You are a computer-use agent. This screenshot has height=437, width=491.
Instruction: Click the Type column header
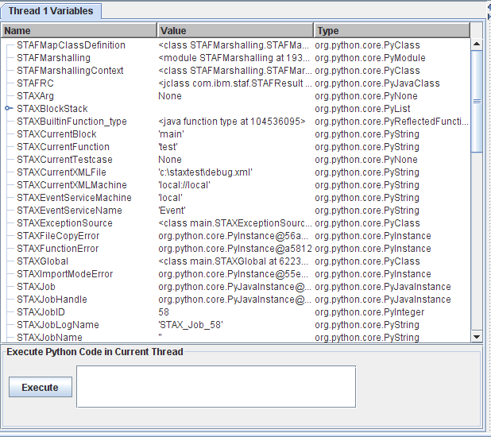(x=392, y=31)
